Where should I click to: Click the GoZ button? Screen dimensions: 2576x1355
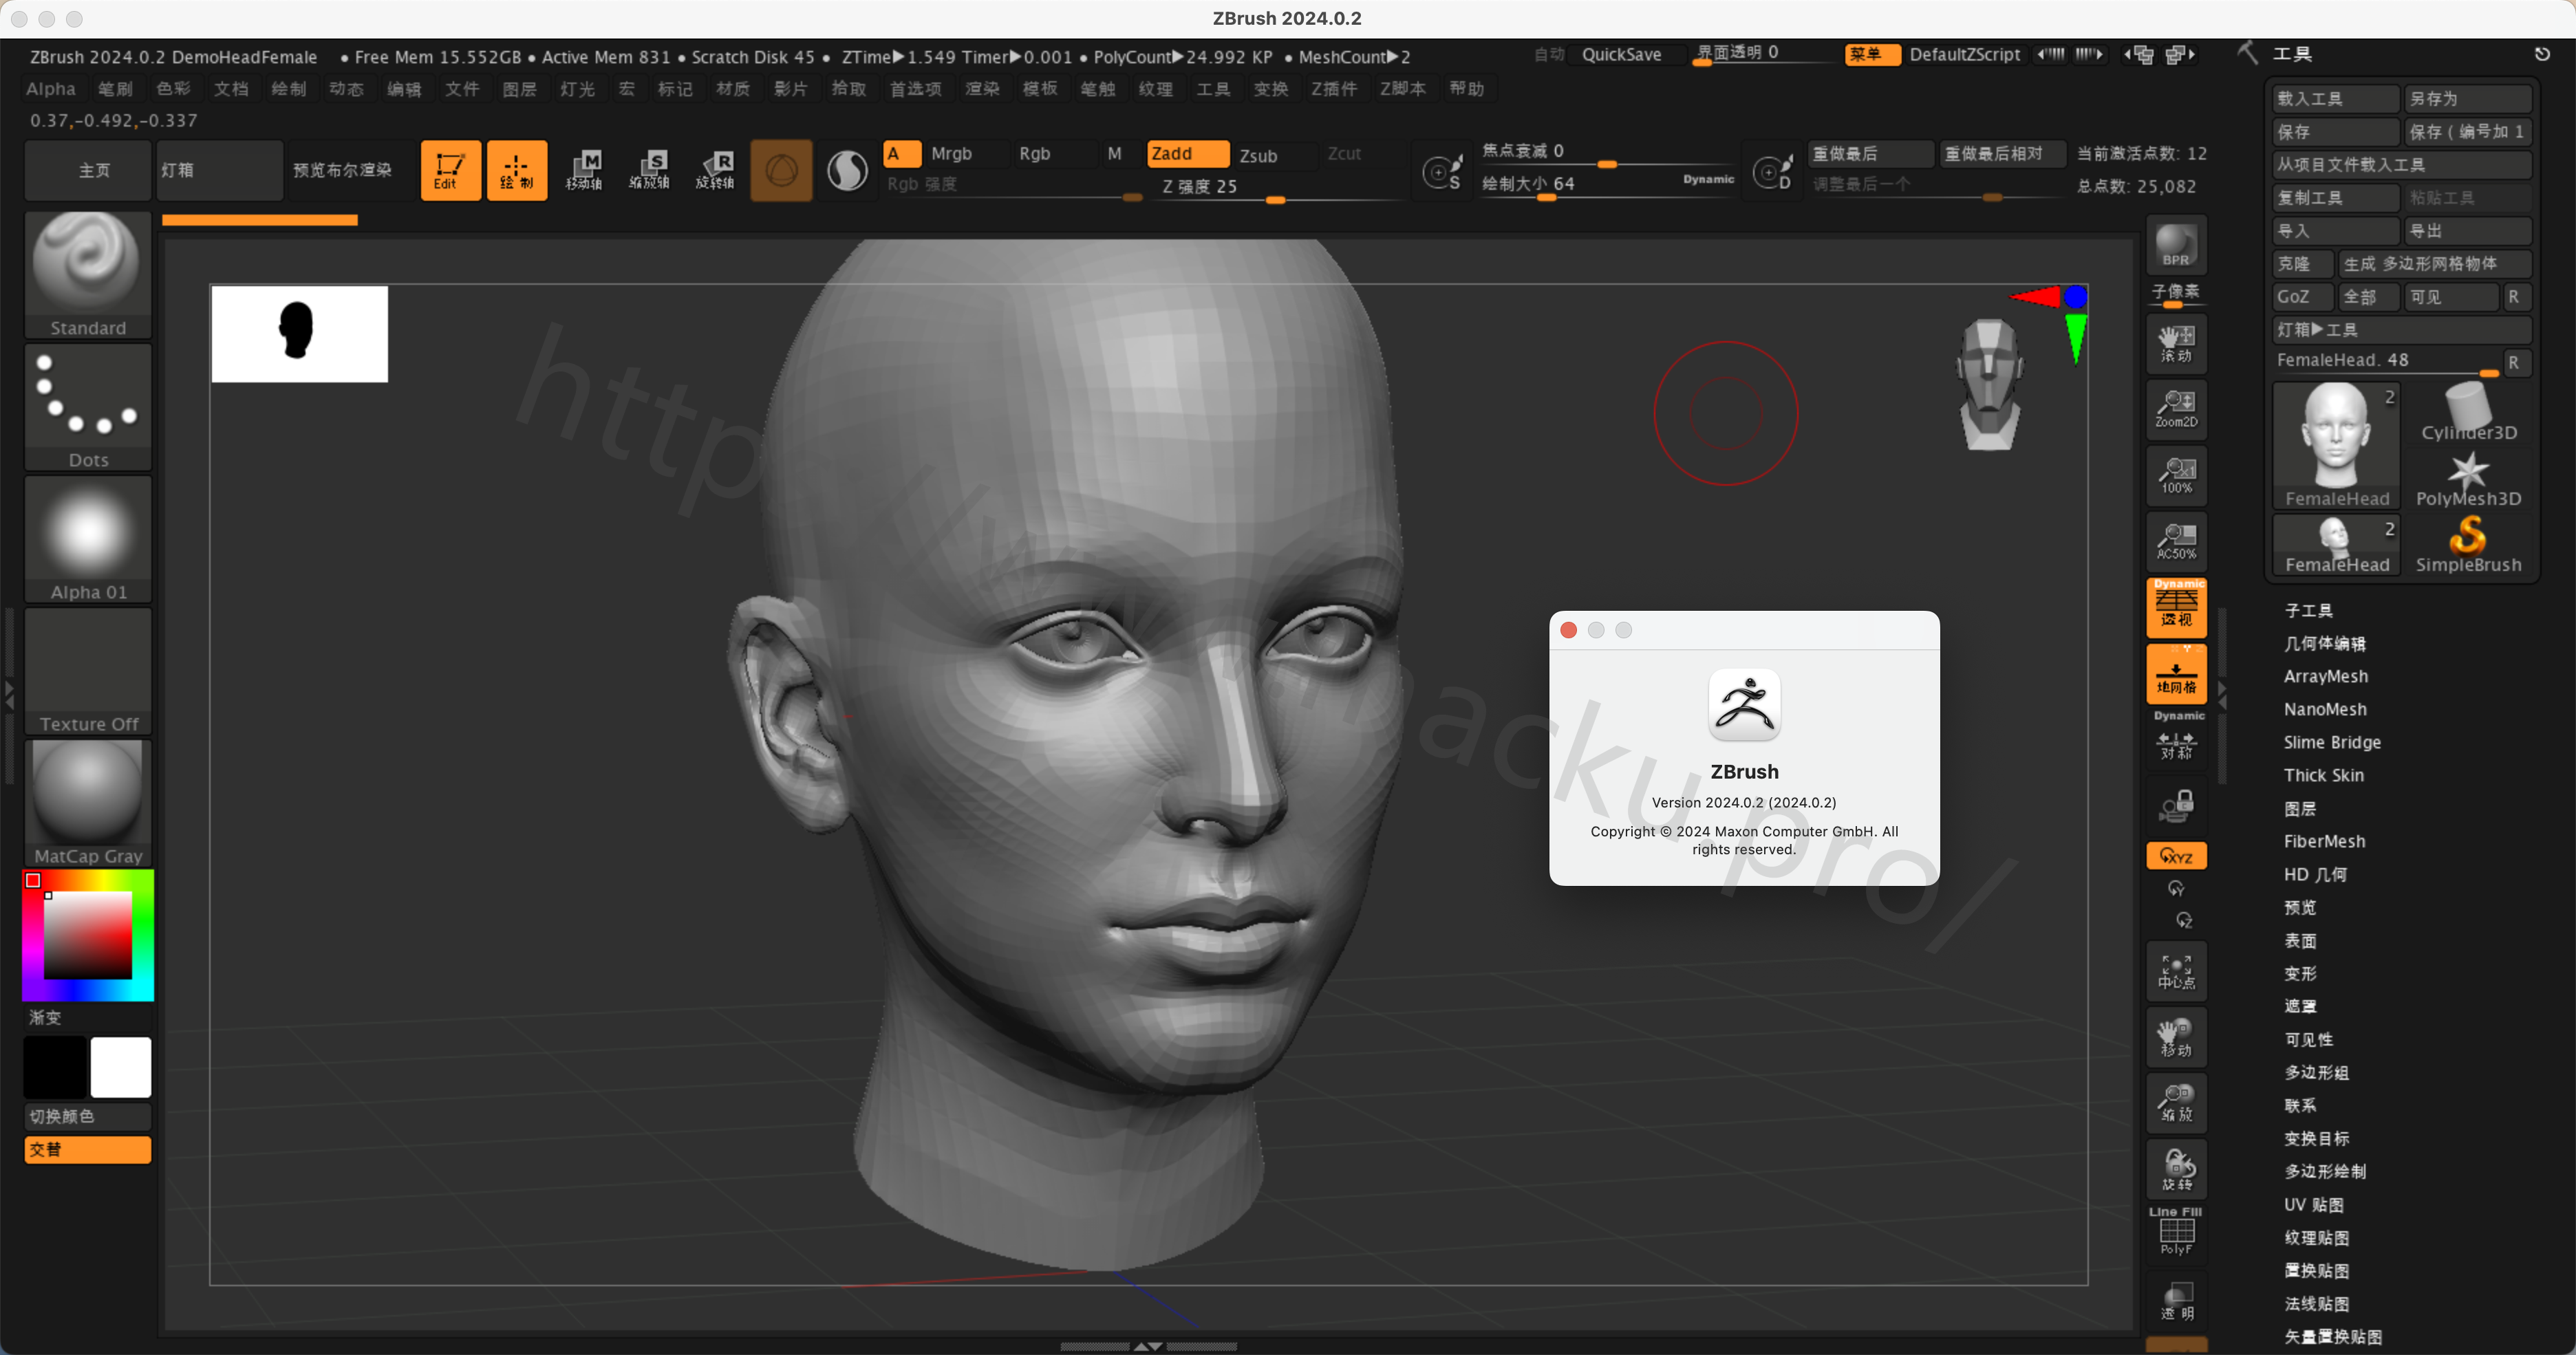[2302, 297]
